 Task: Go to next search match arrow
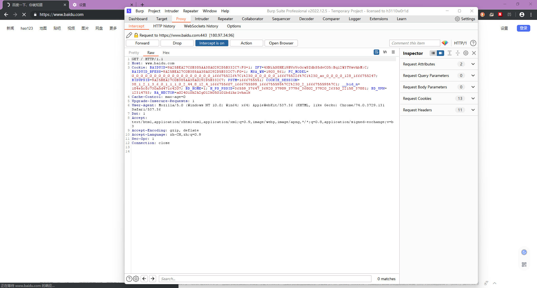click(x=152, y=278)
